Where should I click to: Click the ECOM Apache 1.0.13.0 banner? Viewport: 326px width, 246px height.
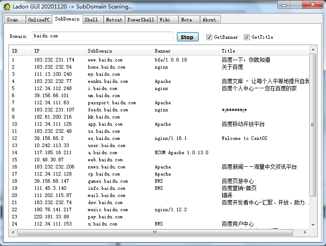181,153
